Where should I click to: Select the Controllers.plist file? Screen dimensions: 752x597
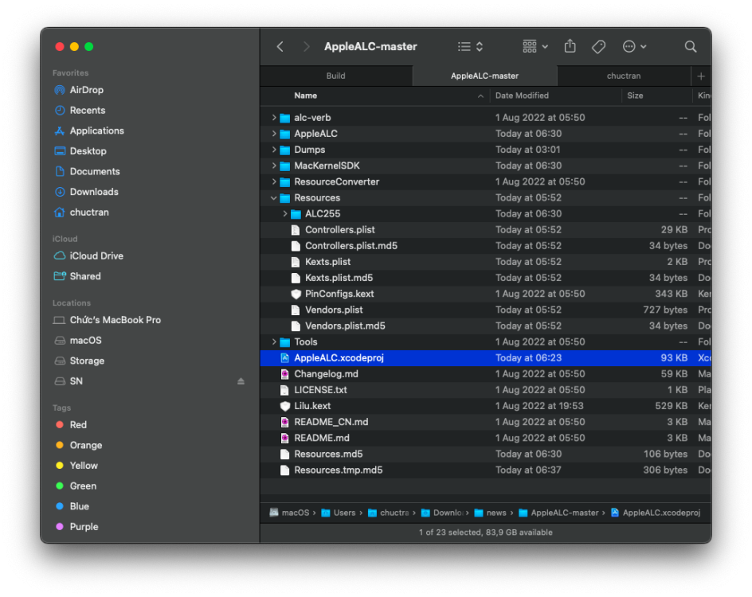click(485, 230)
